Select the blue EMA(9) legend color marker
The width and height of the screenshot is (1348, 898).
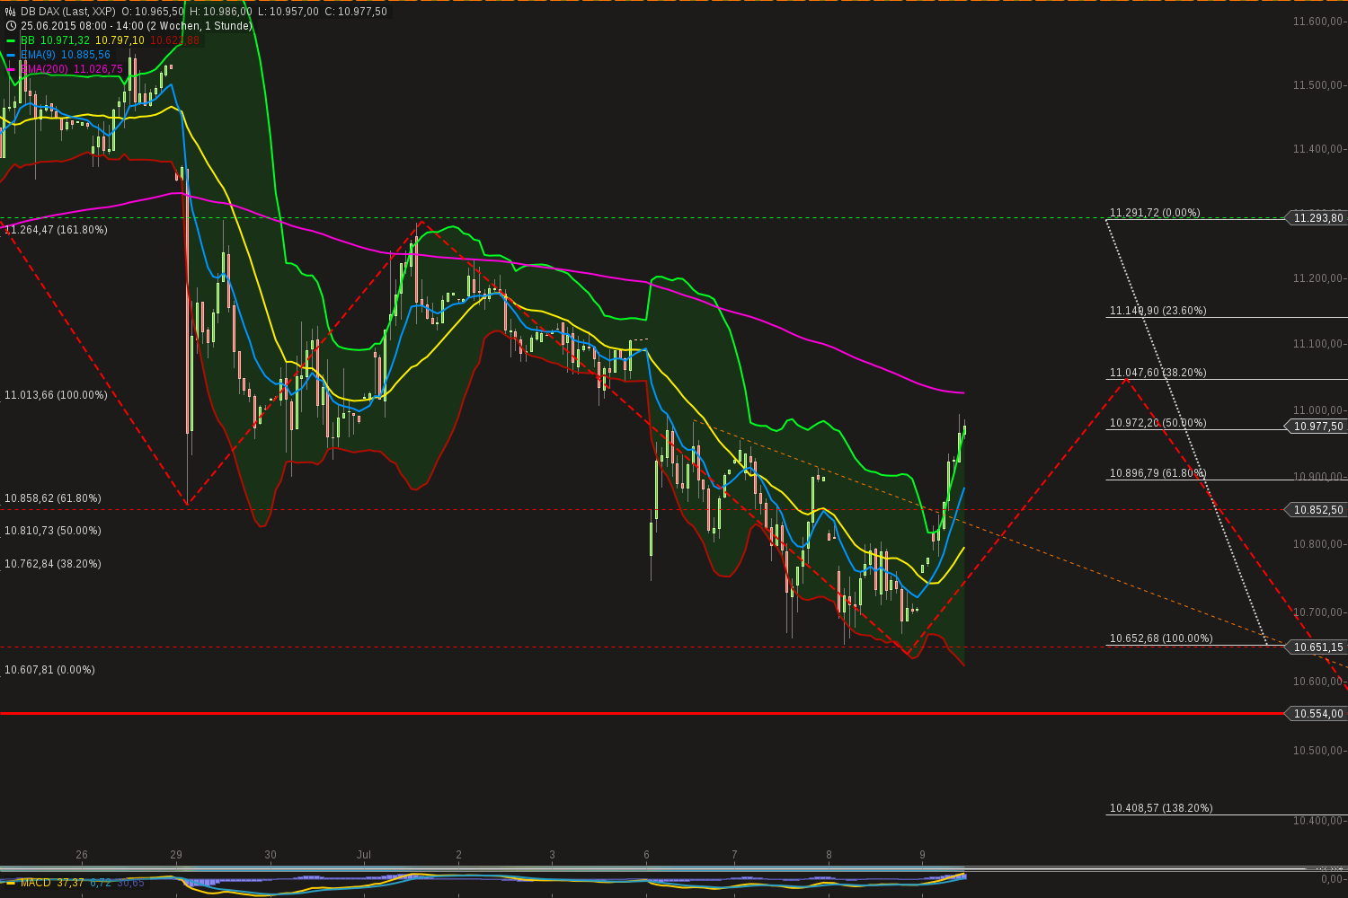[11, 55]
